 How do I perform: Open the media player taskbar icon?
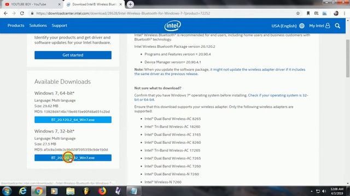[x=54, y=191]
